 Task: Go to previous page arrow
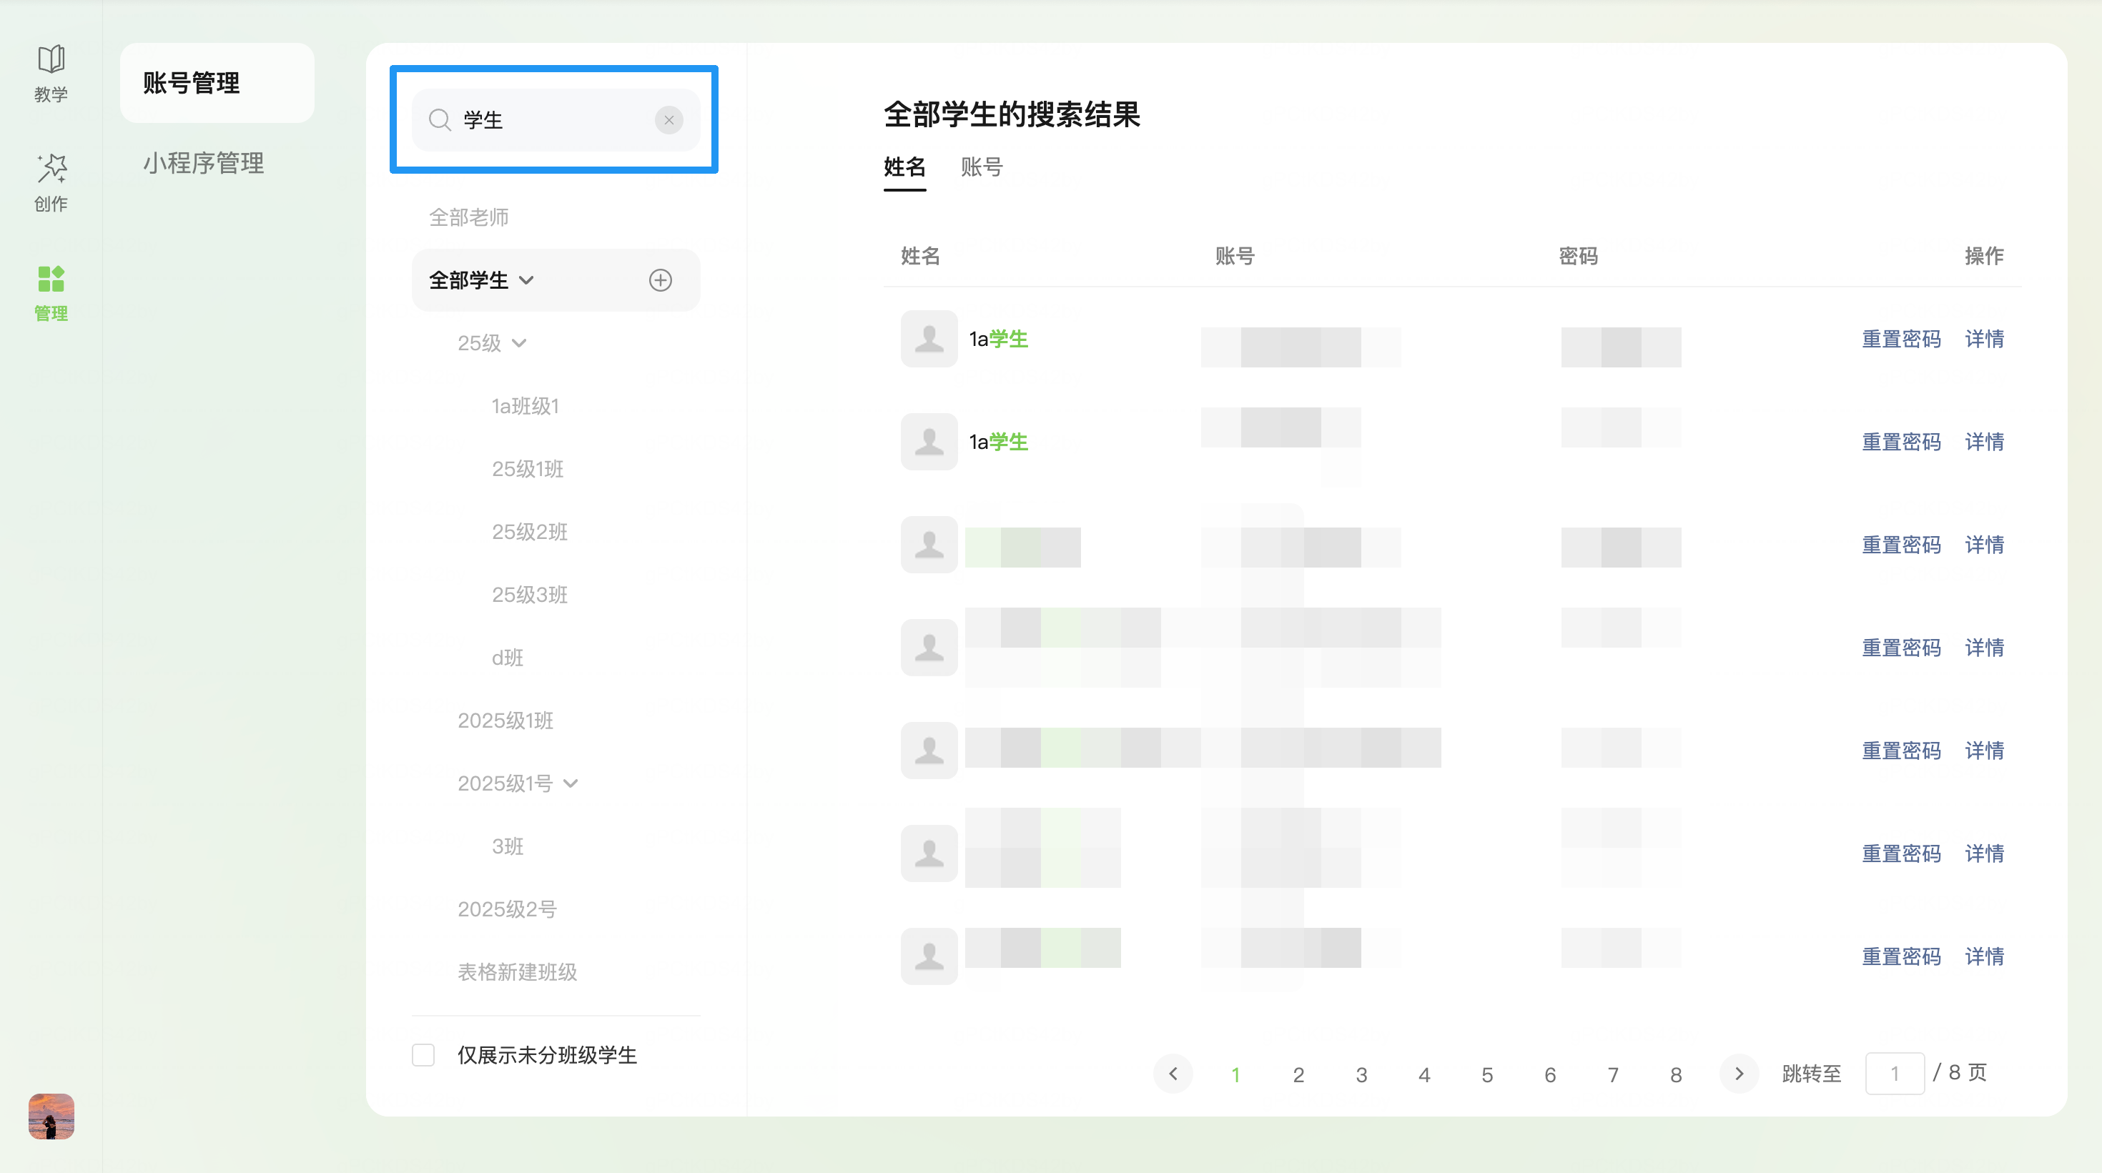point(1173,1074)
